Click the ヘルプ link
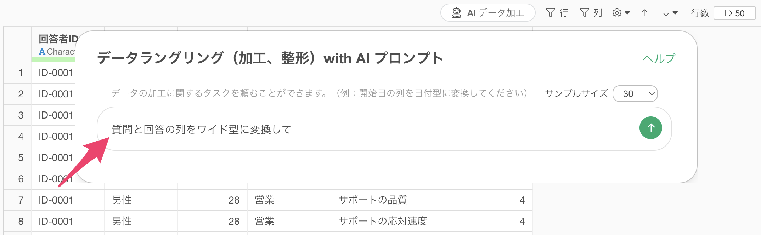This screenshot has width=761, height=235. coord(659,58)
